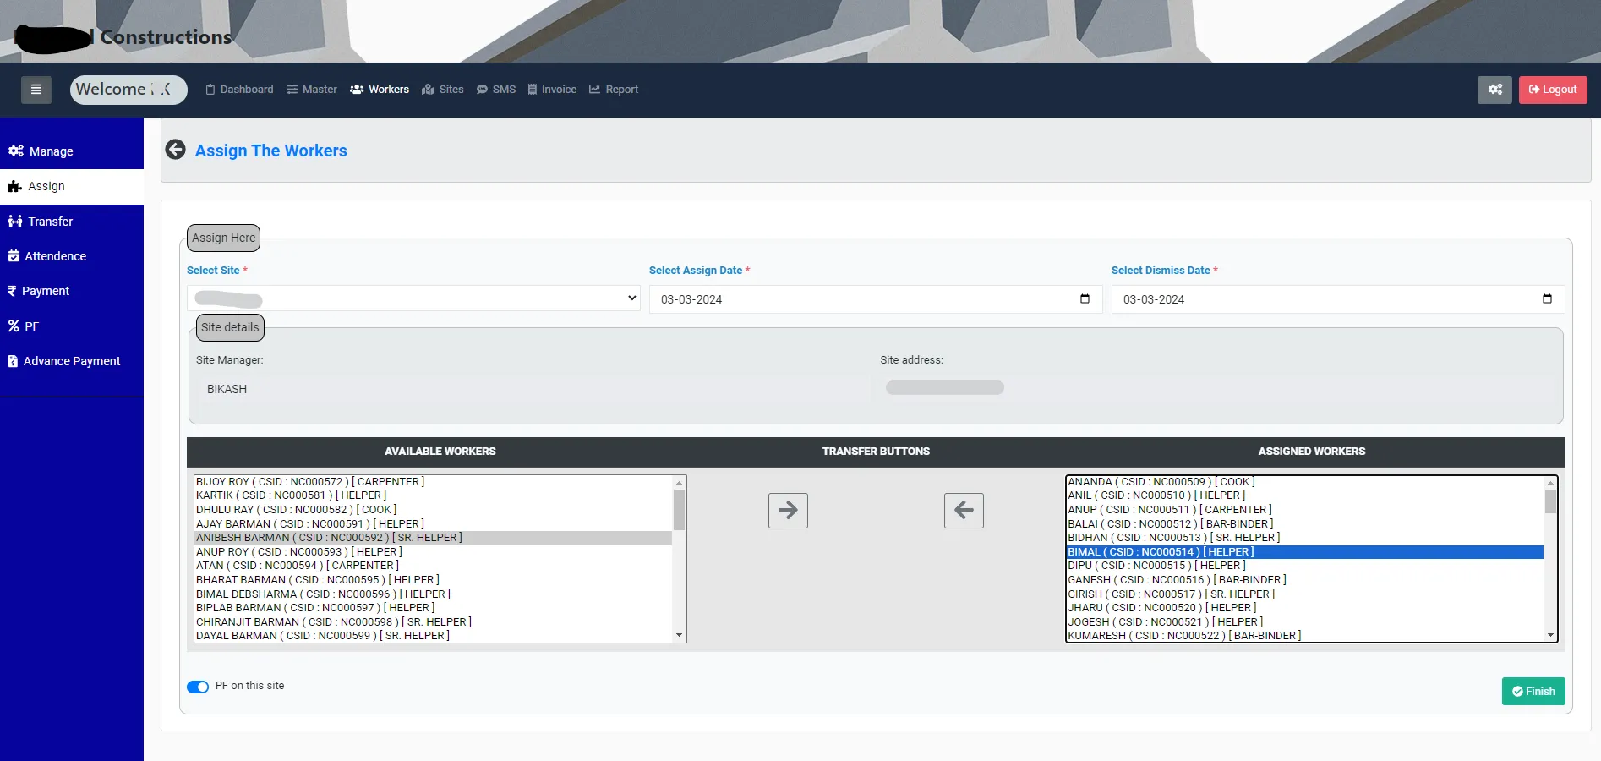
Task: Click the settings gear icon in the navbar
Action: tap(1494, 89)
